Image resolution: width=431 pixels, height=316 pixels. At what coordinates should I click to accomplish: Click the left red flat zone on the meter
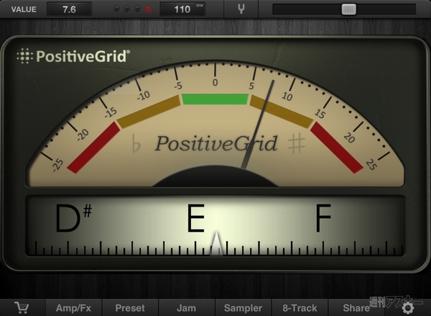93,148
